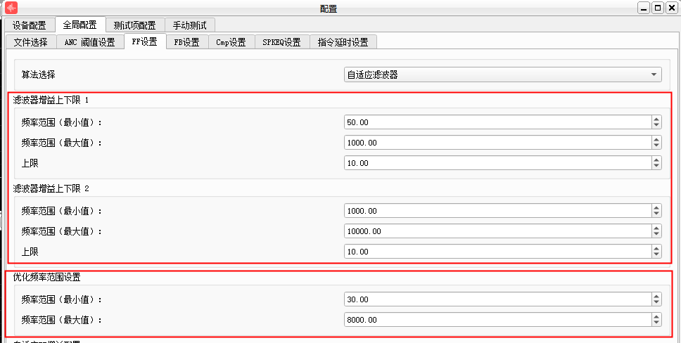Switch to the 文件选择 sub-tab
This screenshot has height=343, width=681.
[31, 43]
